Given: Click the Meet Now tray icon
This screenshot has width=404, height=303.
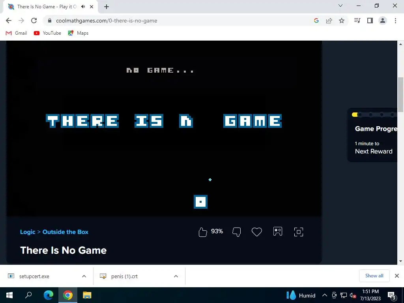Looking at the screenshot, I should point(334,295).
